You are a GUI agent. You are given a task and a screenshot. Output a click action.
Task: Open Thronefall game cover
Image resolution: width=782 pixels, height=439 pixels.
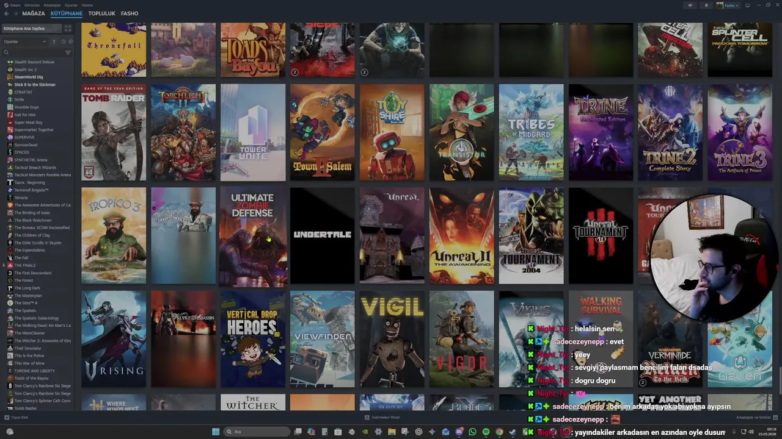tap(114, 50)
